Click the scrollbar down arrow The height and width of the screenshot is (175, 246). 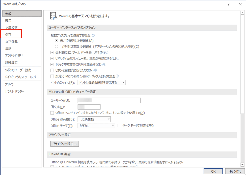click(x=242, y=164)
